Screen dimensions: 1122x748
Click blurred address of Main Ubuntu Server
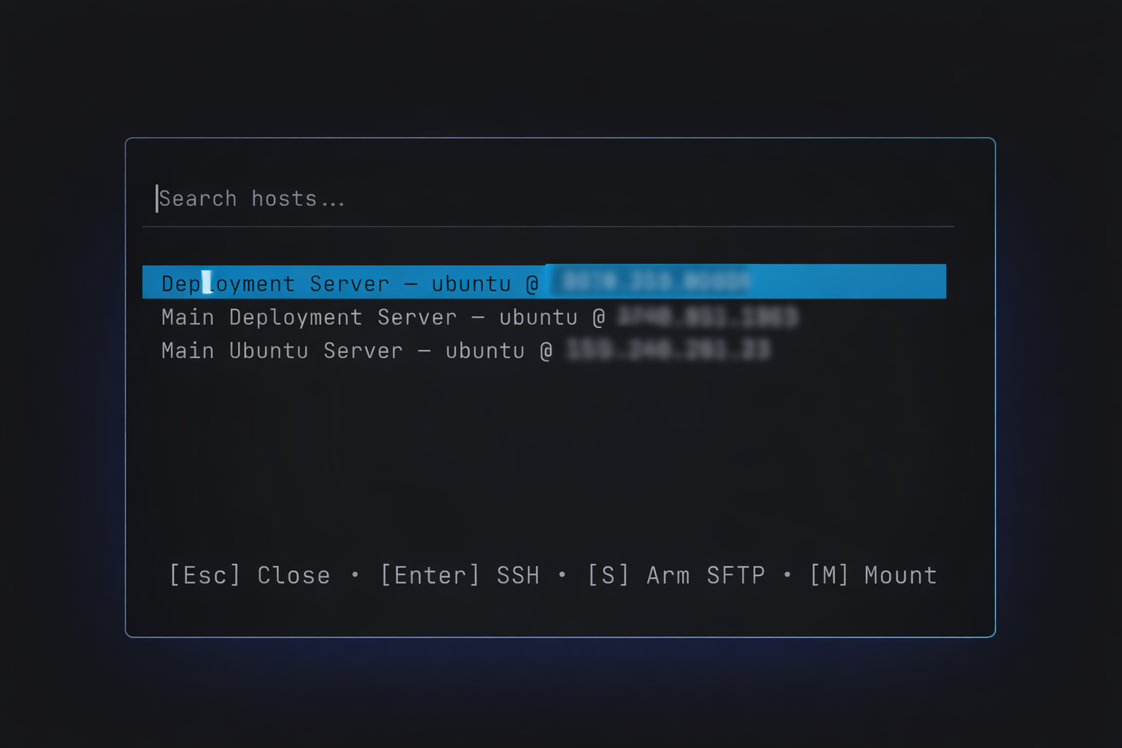[x=668, y=351]
